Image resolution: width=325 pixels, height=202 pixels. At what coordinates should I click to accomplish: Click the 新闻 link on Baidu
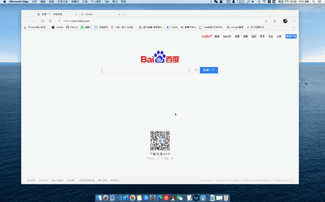coord(217,36)
